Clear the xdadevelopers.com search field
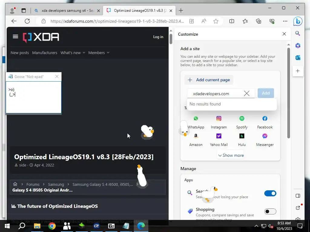 [x=246, y=93]
